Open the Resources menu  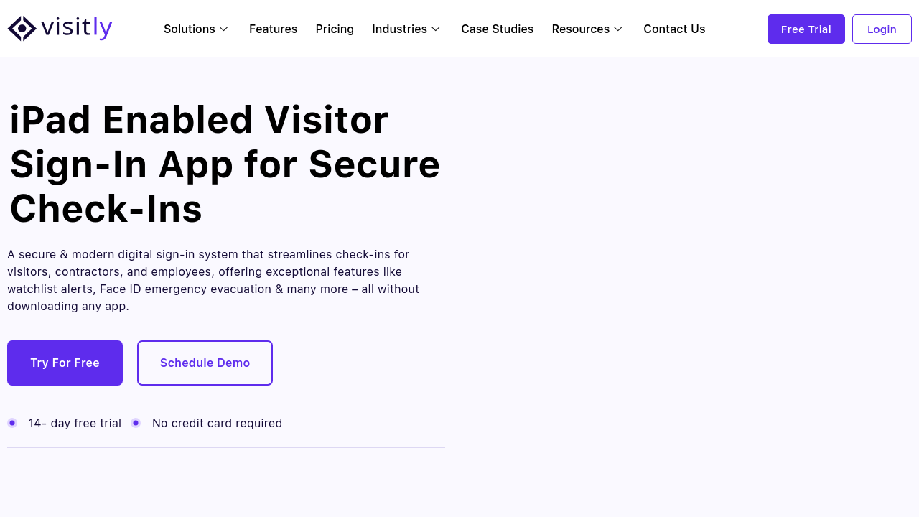(580, 29)
